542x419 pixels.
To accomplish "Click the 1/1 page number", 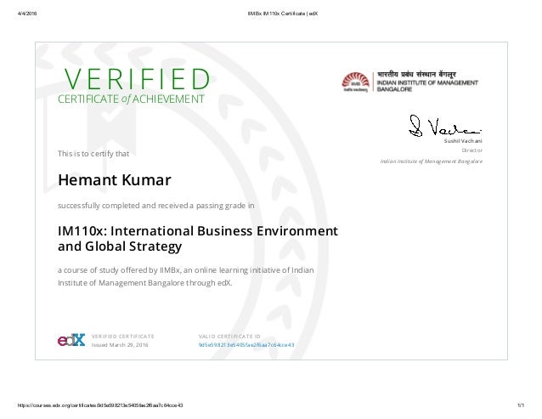I will point(521,405).
